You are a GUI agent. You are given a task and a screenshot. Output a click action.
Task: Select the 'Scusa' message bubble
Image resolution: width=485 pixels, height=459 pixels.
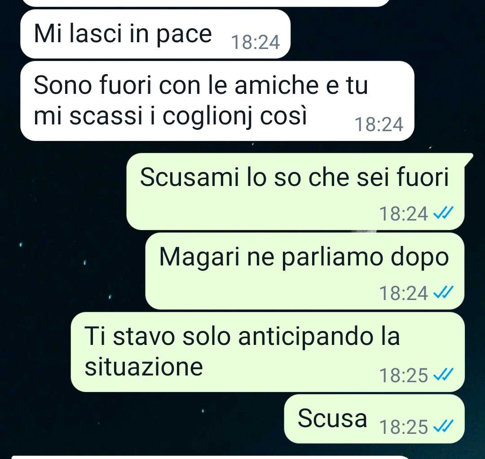coord(374,419)
